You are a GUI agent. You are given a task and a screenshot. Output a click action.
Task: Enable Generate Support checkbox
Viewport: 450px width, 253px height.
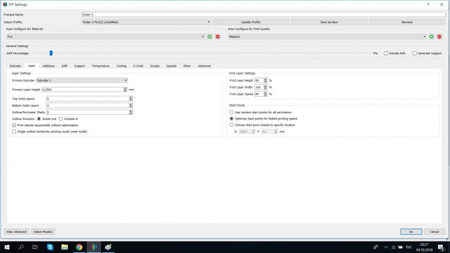point(415,53)
